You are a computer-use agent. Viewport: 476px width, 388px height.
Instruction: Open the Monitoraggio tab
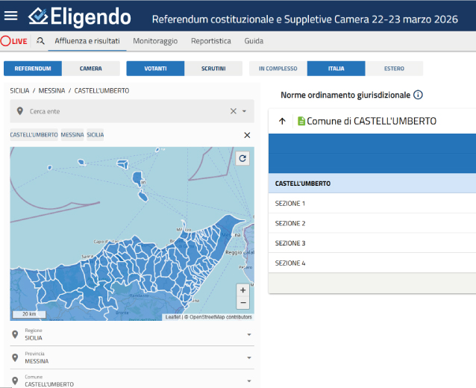[x=155, y=41]
